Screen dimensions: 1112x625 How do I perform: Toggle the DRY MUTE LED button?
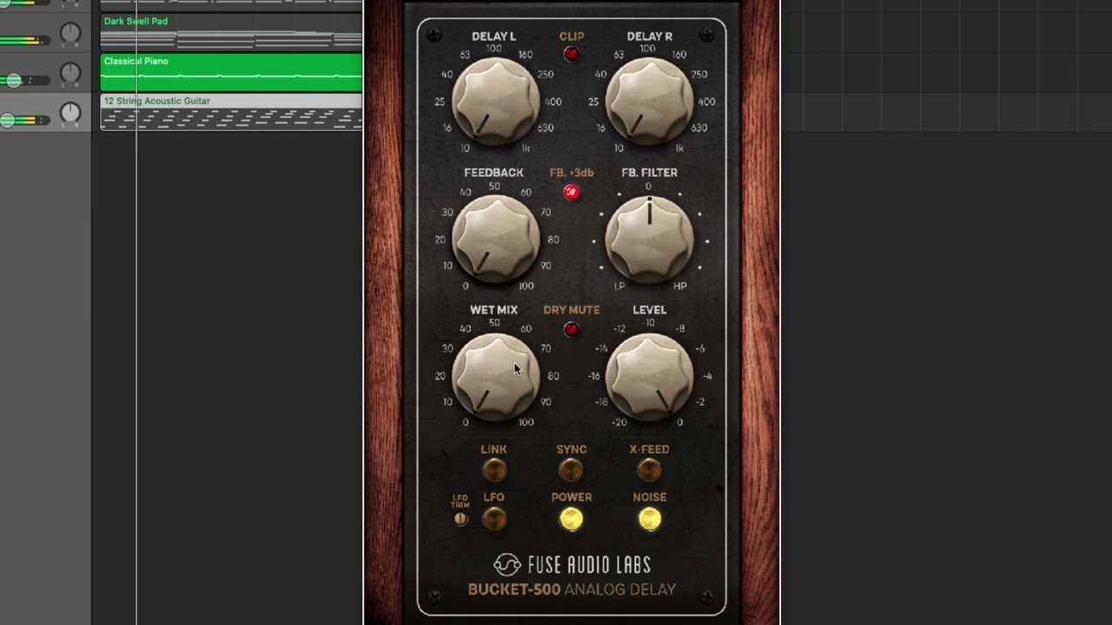tap(572, 330)
